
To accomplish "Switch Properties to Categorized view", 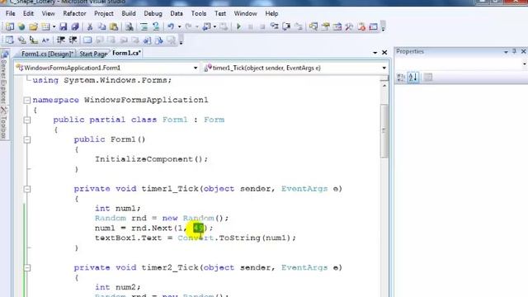I will pyautogui.click(x=401, y=78).
